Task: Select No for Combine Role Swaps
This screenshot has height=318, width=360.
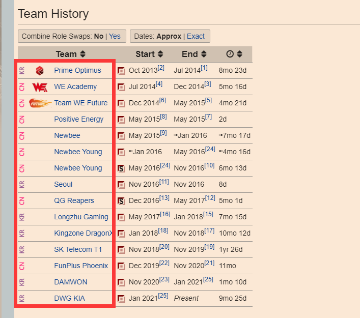Action: click(x=99, y=36)
